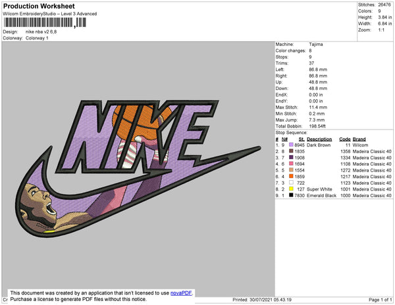Click the Description column header
This screenshot has height=305, width=395.
tap(319, 139)
